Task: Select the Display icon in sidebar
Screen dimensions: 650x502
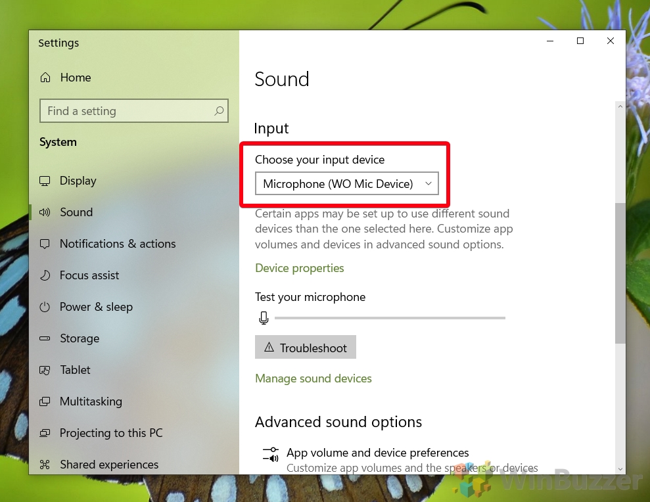Action: (x=45, y=181)
